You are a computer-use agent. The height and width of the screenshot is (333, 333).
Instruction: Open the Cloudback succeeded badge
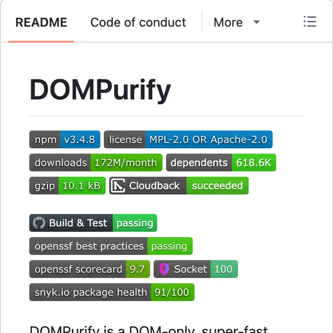coord(179,186)
